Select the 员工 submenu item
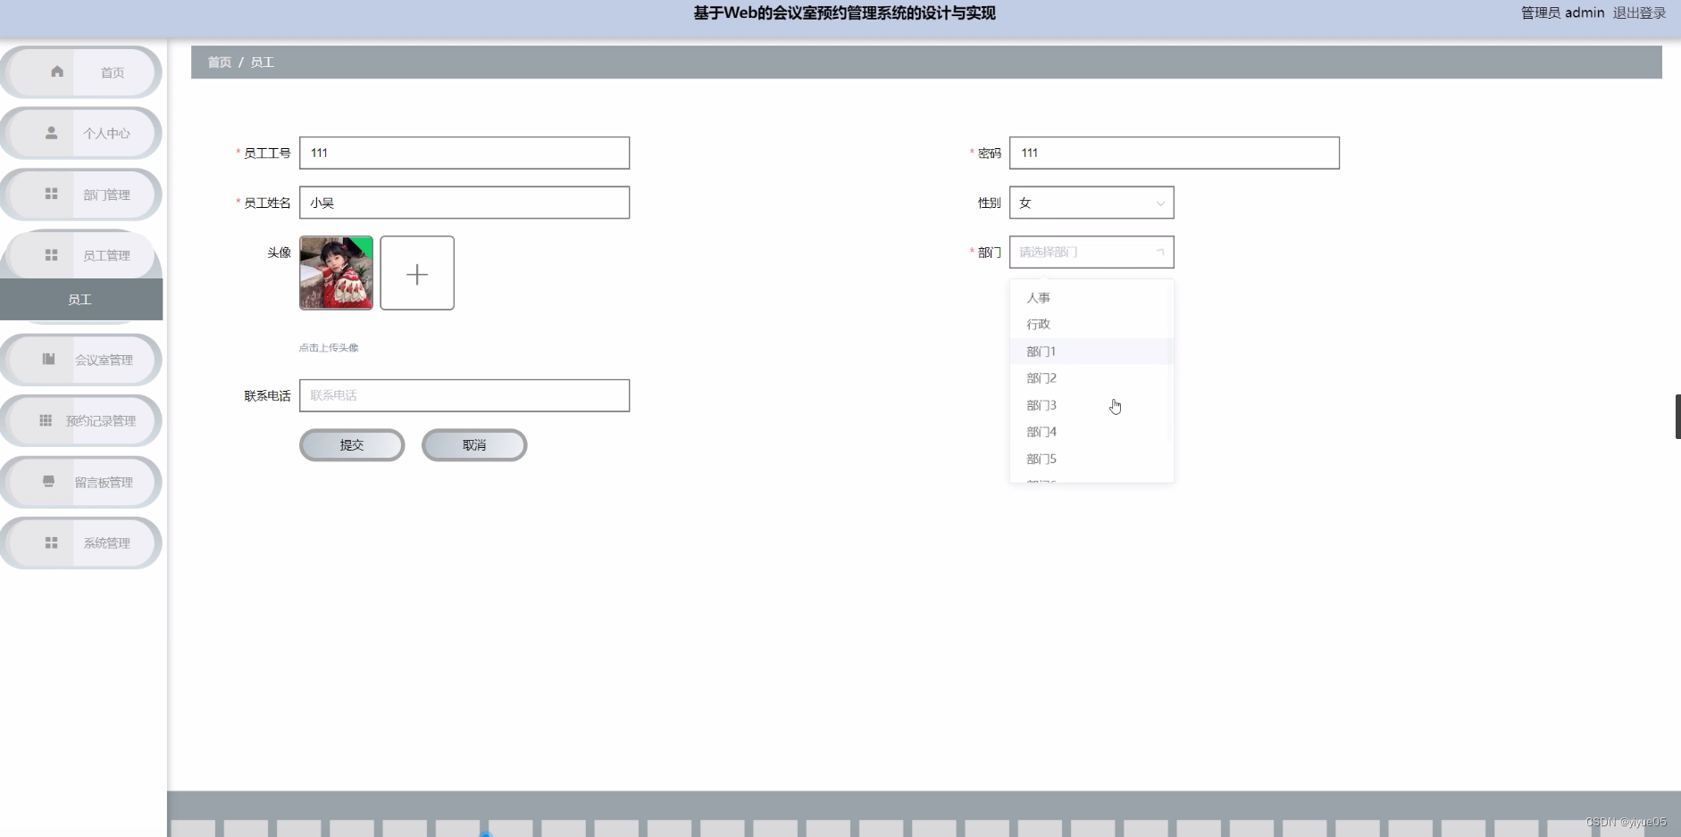 [x=80, y=300]
